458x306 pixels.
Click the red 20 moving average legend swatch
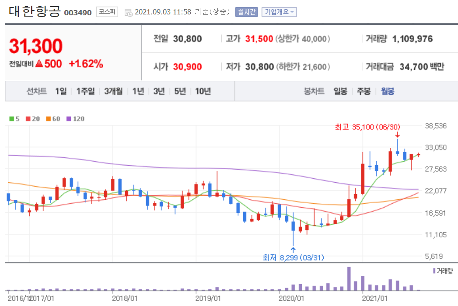(28, 119)
